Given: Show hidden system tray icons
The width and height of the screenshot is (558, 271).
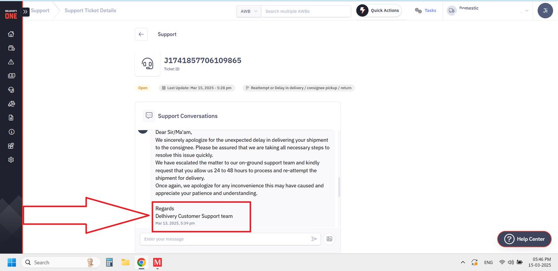Looking at the screenshot, I should 463,263.
